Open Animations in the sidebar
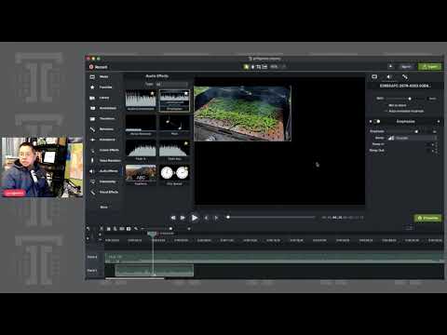 pyautogui.click(x=102, y=140)
